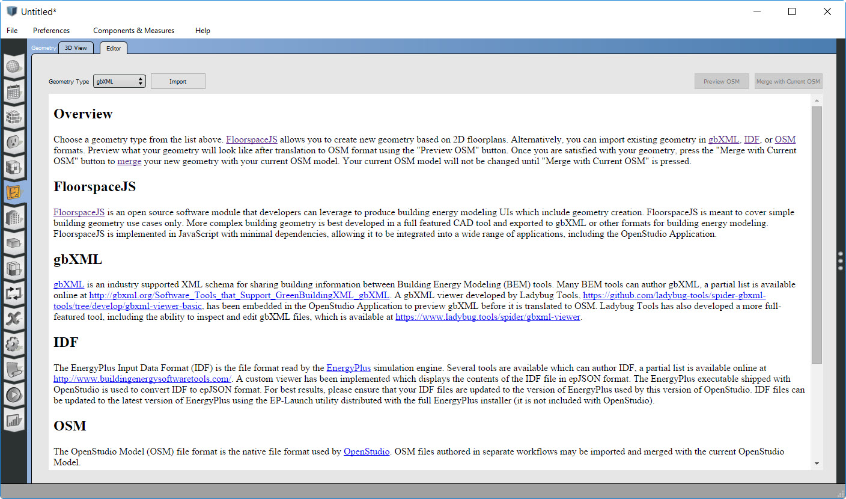
Task: Open the Measures scroll icon
Action: pos(14,370)
